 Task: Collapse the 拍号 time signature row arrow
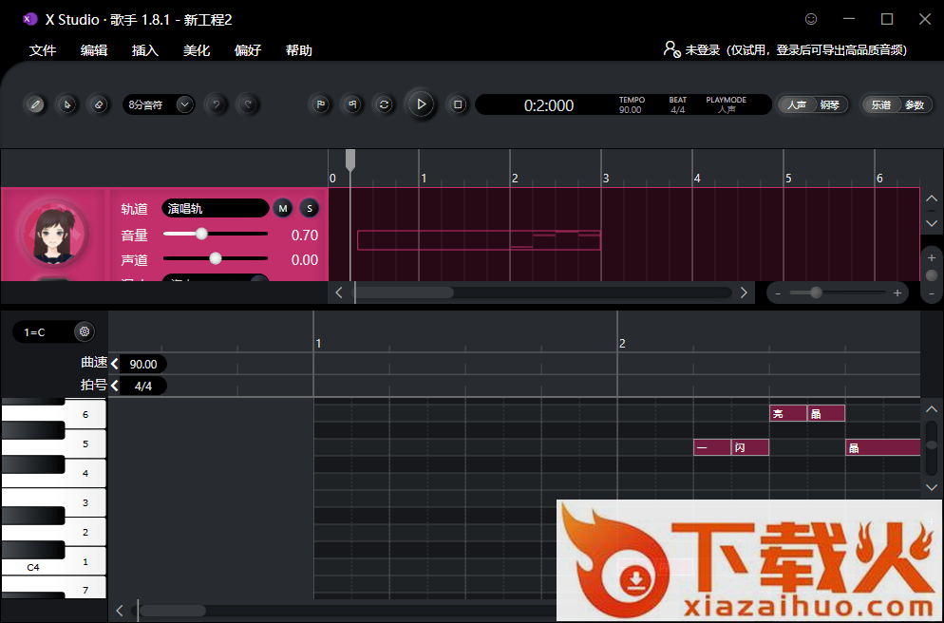(114, 386)
